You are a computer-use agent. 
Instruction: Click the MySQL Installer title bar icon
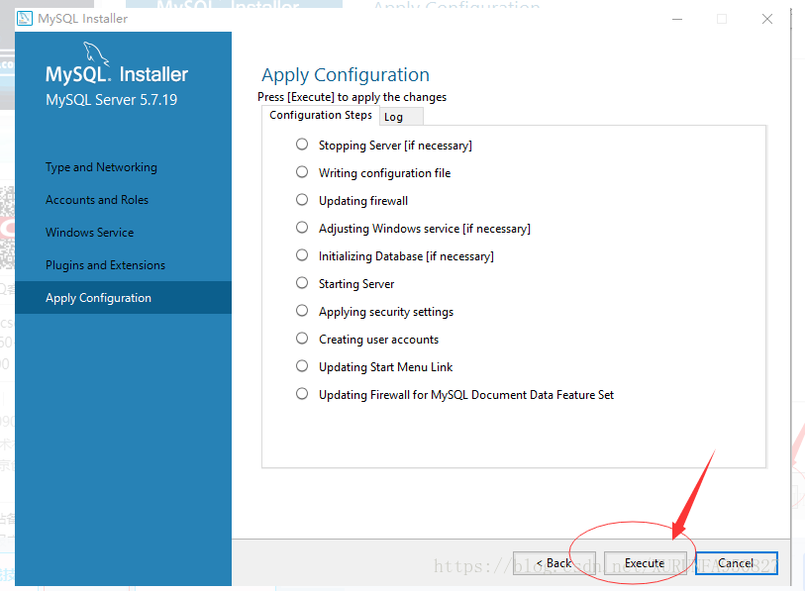click(25, 19)
